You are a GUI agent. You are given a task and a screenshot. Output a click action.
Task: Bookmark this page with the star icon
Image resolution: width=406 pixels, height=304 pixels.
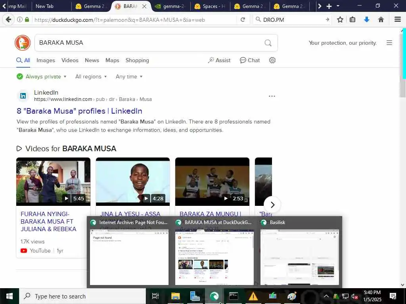(x=340, y=19)
